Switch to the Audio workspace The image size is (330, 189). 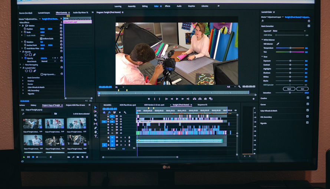pos(179,6)
